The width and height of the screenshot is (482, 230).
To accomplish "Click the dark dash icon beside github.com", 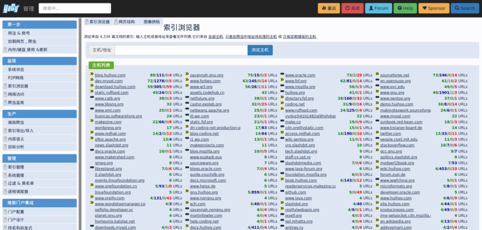I will [x=282, y=191].
